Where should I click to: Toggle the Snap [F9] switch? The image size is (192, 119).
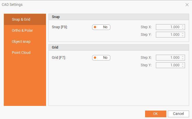point(101,27)
